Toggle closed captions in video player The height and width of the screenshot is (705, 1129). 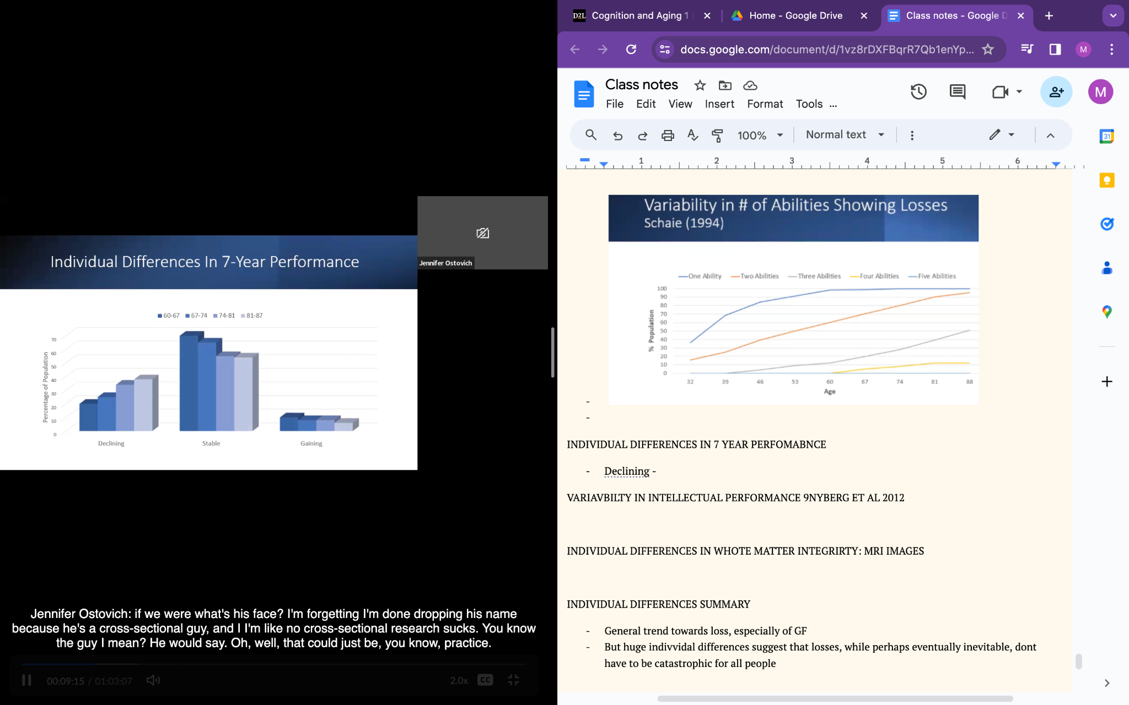point(485,680)
